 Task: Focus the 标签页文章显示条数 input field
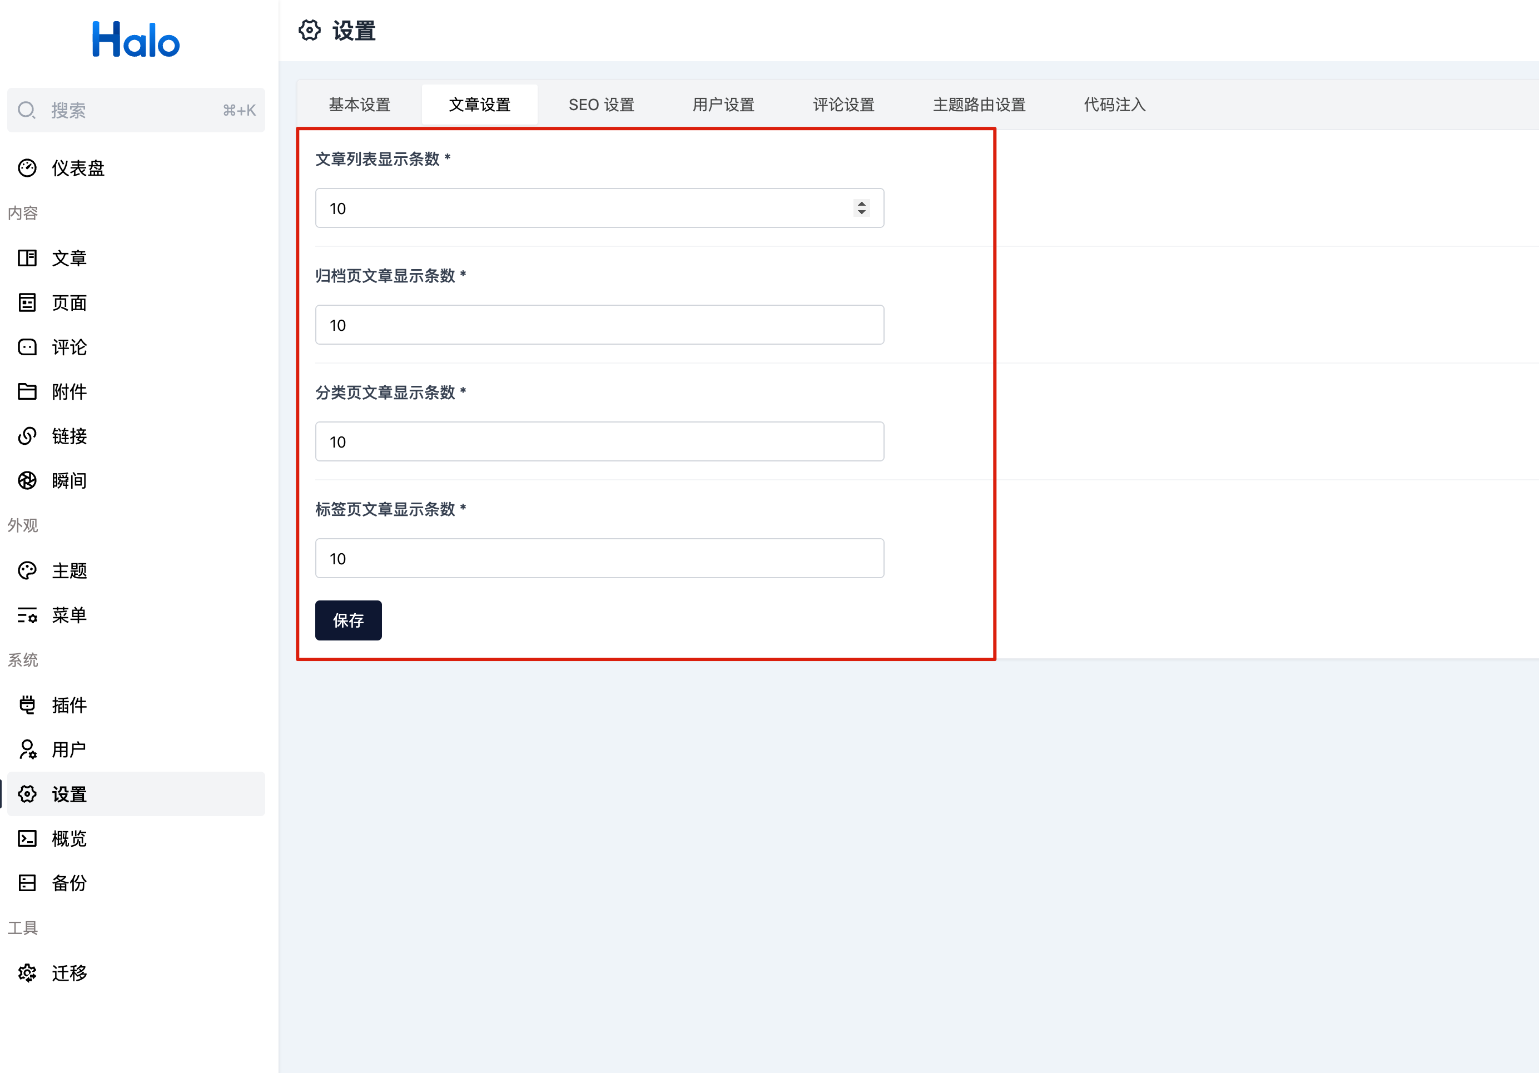(599, 558)
